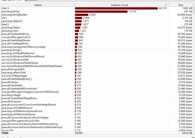This screenshot has height=138, width=195.
Task: Select the com.jprofiler.agent.util.a.a.b.n$m row
Action: click(97, 121)
